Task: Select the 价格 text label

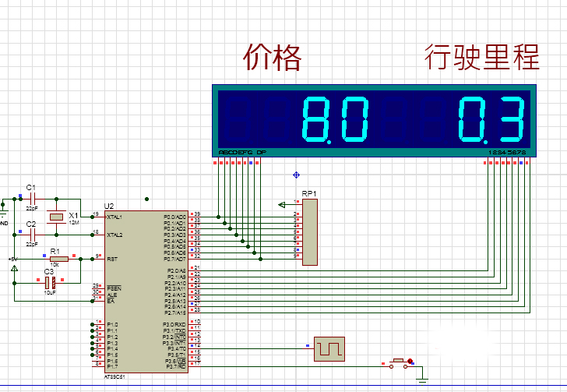Action: 273,57
